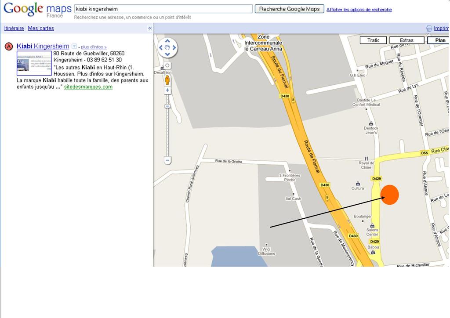450x318 pixels.
Task: Open the Mes cartes tab
Action: pyautogui.click(x=41, y=28)
